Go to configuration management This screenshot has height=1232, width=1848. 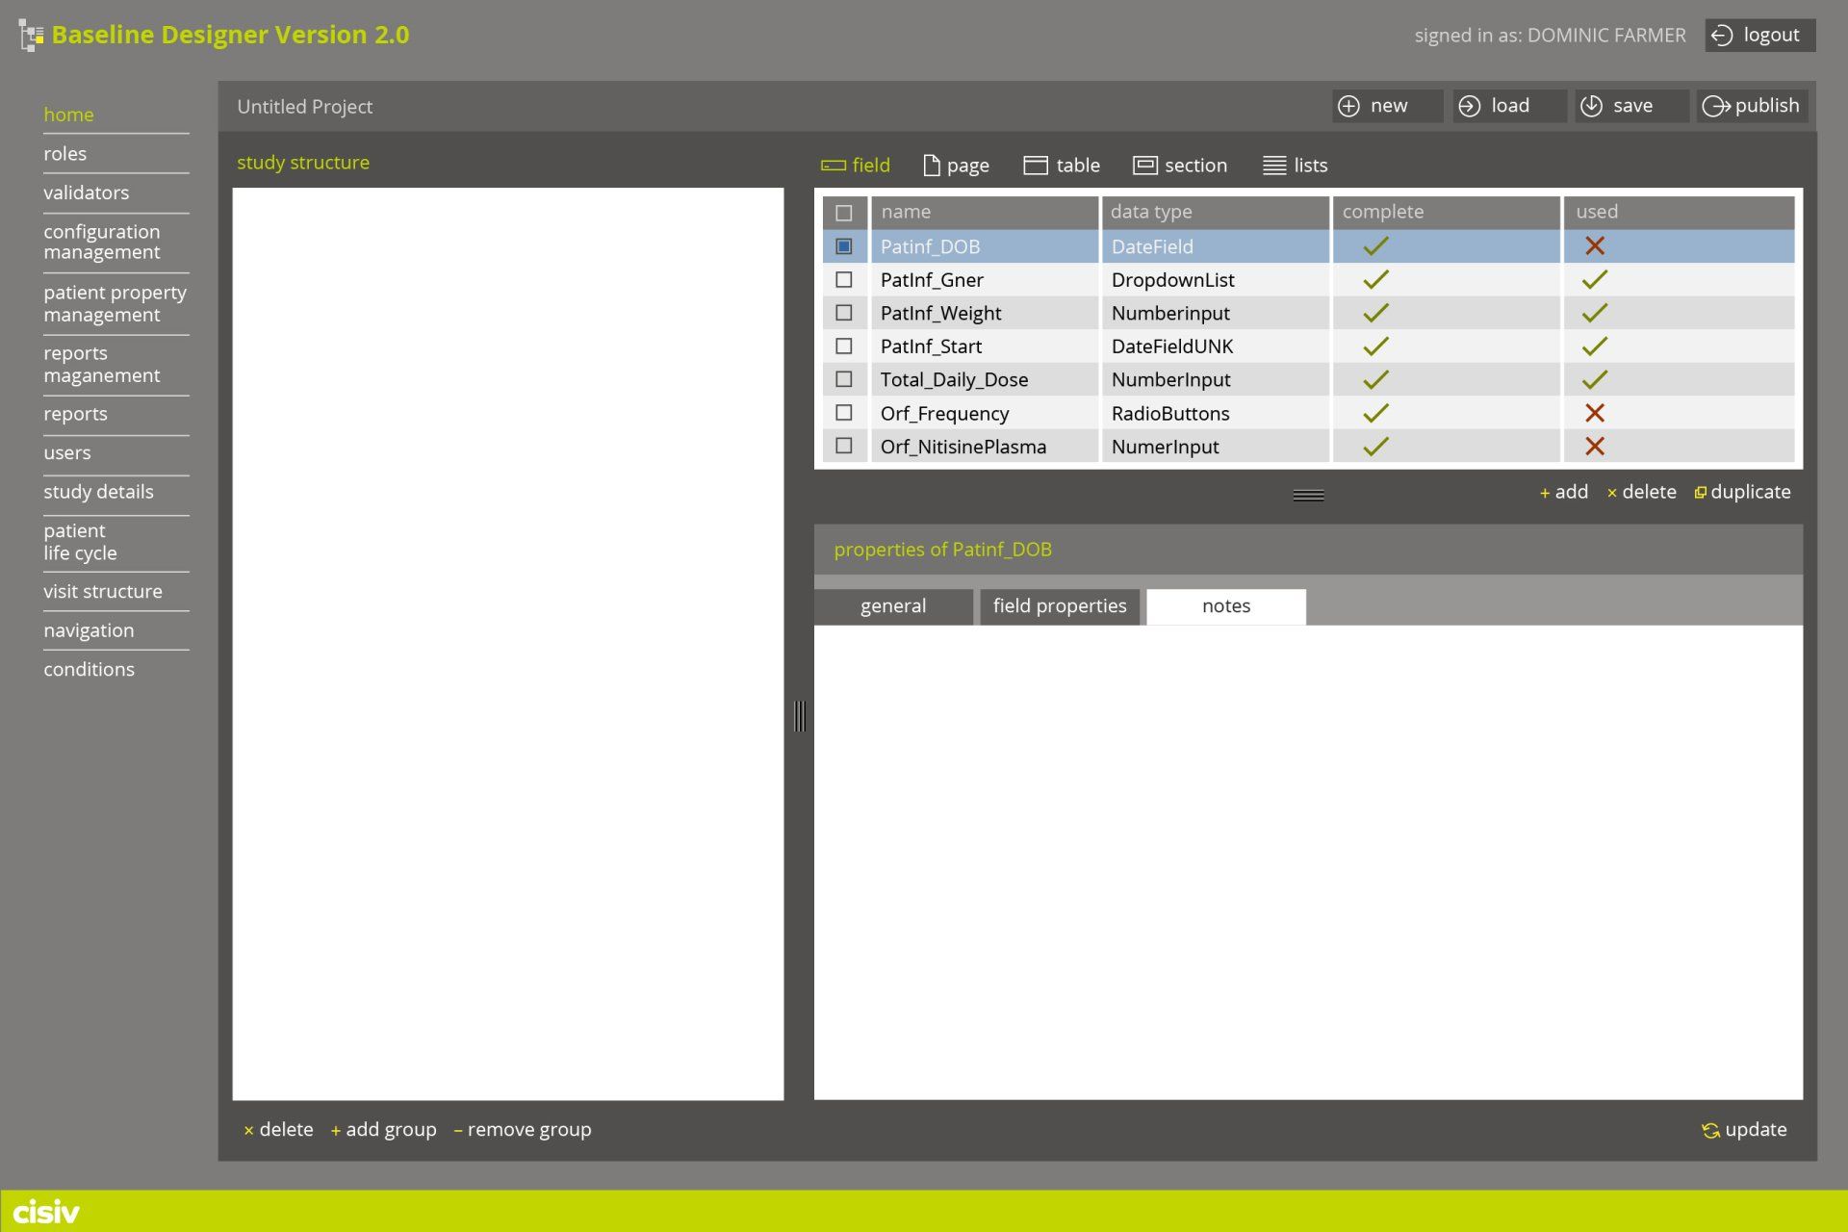coord(101,242)
